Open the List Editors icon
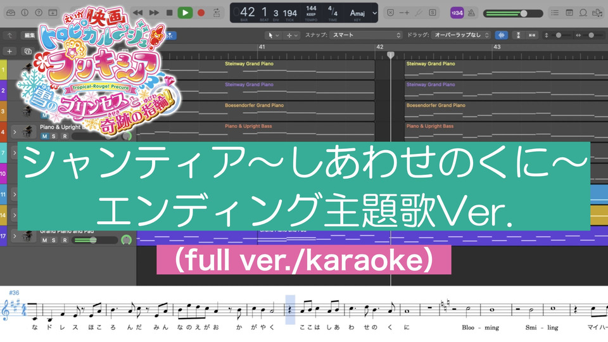608x342 pixels. [555, 13]
